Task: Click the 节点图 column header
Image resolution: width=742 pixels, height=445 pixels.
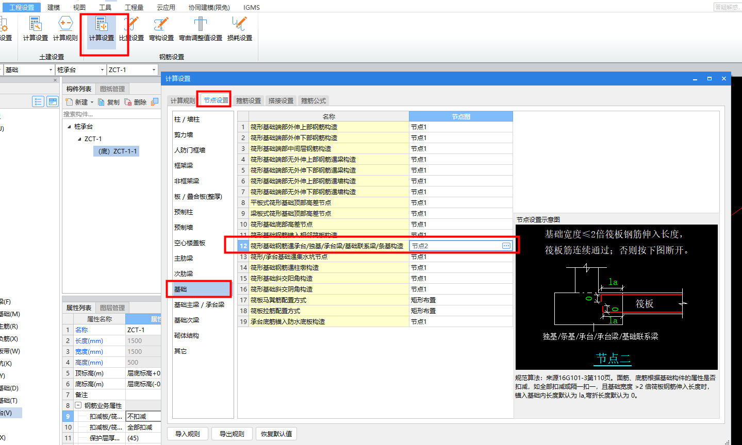Action: pyautogui.click(x=460, y=116)
